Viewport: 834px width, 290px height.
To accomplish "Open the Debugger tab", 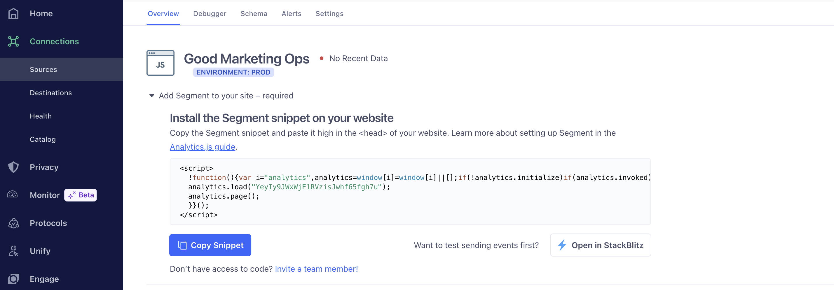I will coord(210,14).
